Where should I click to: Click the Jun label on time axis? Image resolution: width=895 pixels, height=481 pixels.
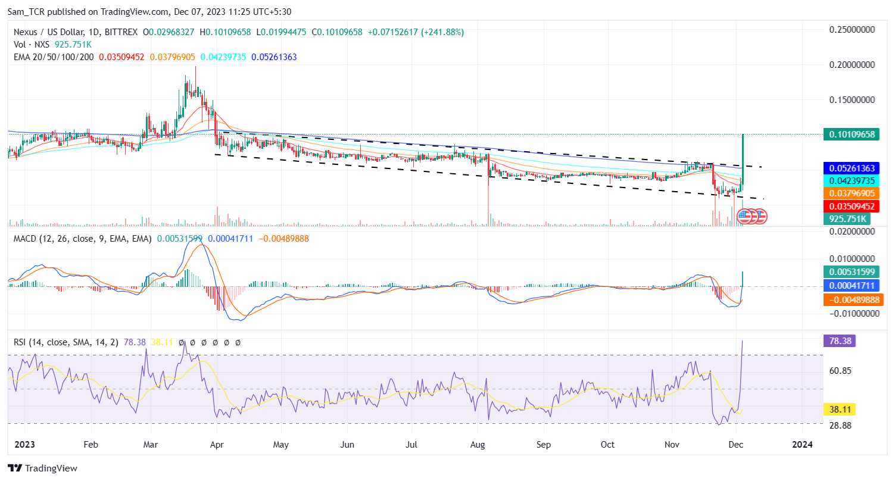click(347, 444)
